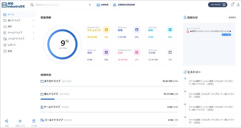Click the 16.78 MB compressed size value
Image resolution: width=241 pixels, height=128 pixels.
click(122, 60)
